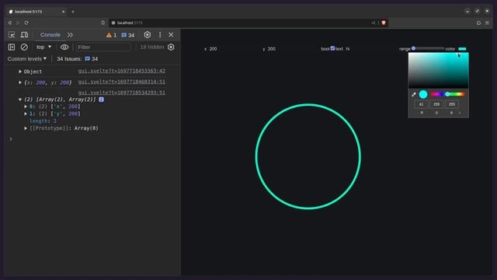
Task: Close the localhost:5173 tab
Action: [x=64, y=12]
